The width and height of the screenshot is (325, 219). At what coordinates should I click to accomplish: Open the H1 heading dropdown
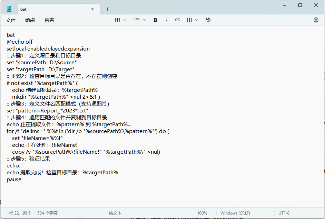pos(120,20)
